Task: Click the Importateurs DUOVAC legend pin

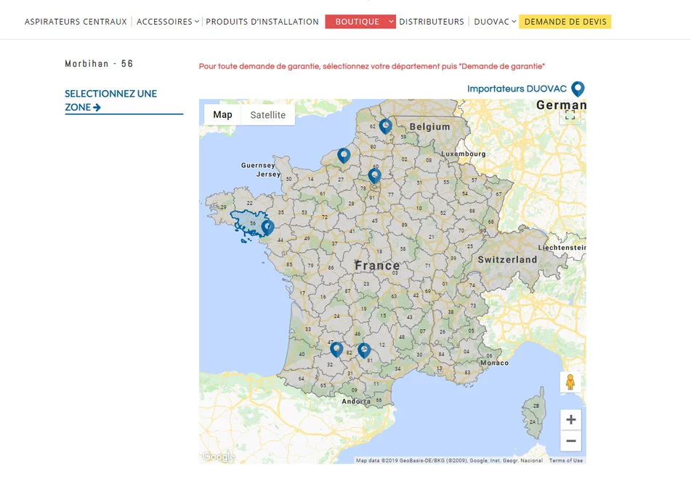Action: click(578, 89)
